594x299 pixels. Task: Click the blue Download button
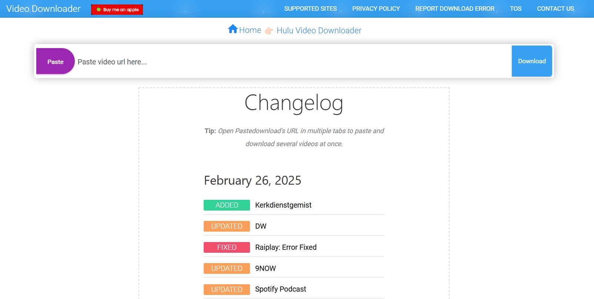(532, 61)
